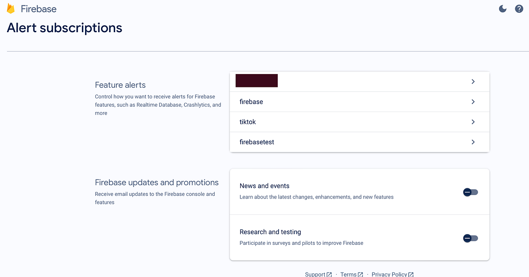
Task: Toggle dark mode moon icon
Action: (503, 8)
